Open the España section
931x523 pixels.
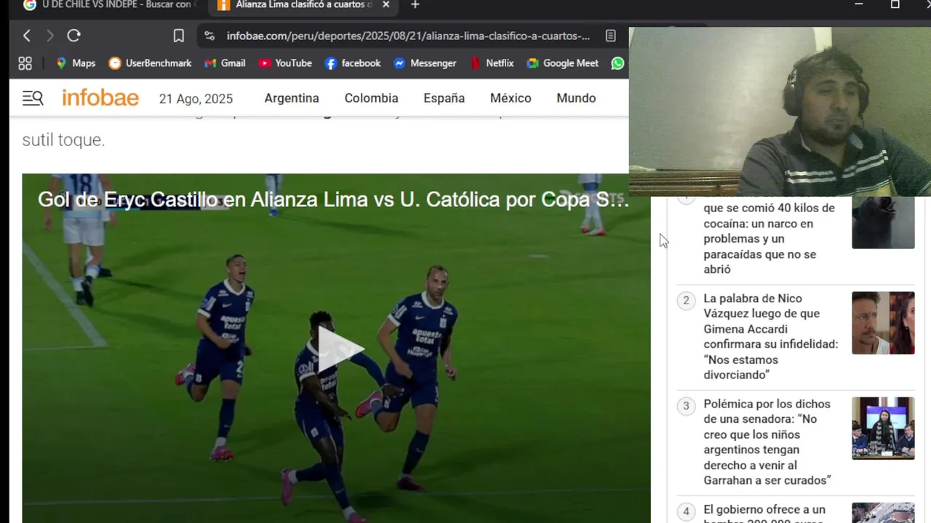point(444,98)
